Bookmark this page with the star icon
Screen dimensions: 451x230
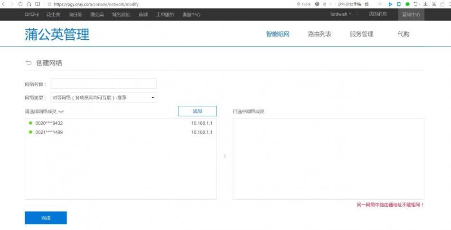click(49, 4)
